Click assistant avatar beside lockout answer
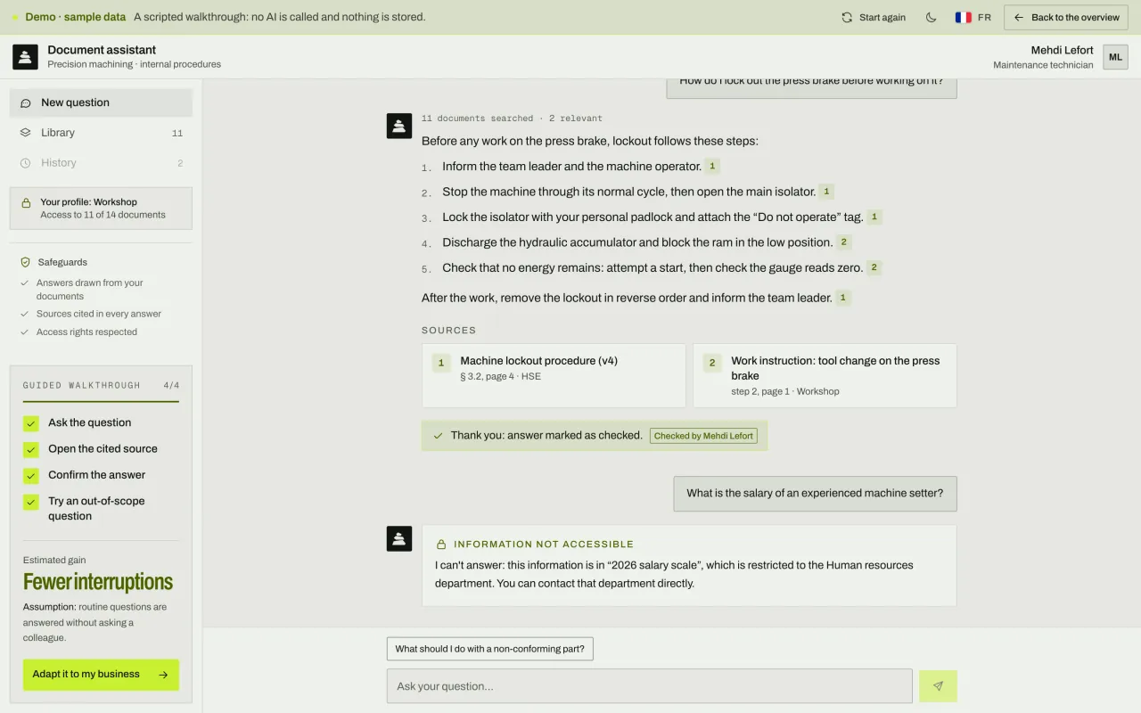Screen dimensions: 1141x713 [x=399, y=126]
